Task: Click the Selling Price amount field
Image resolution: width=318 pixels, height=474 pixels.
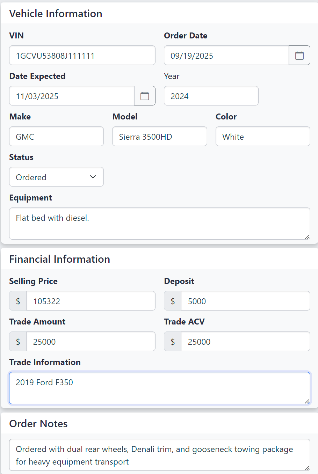Action: click(x=91, y=301)
